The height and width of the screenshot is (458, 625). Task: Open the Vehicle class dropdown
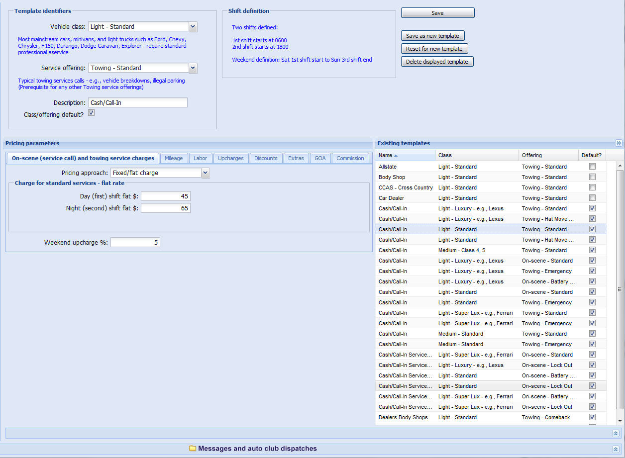(x=193, y=27)
